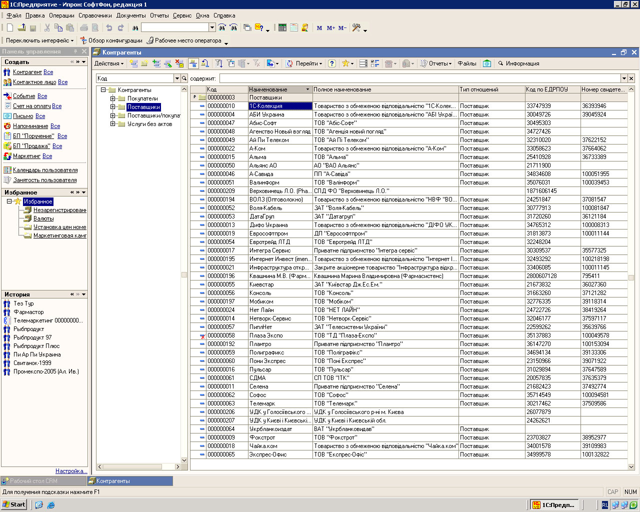Click the Счет на оплату link
This screenshot has height=512, width=640.
[x=32, y=106]
